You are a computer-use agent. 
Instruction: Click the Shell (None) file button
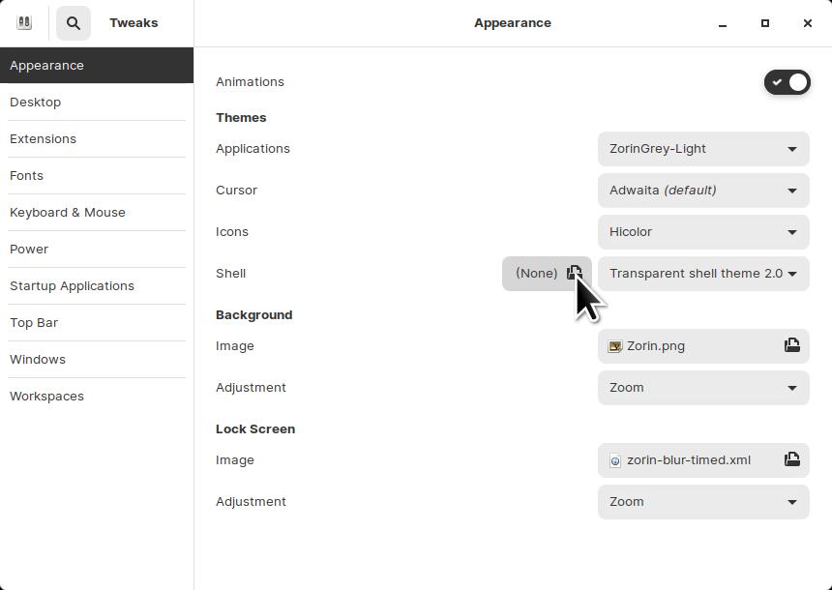click(x=537, y=274)
